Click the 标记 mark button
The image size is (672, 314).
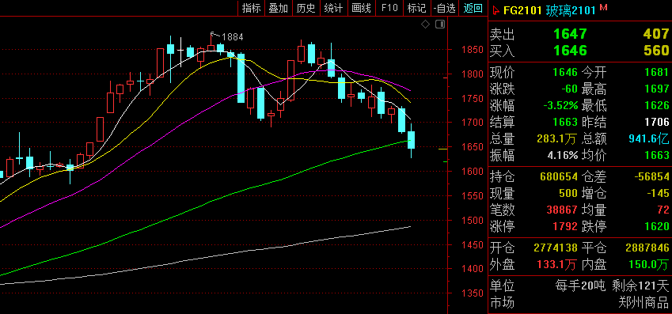pos(416,8)
